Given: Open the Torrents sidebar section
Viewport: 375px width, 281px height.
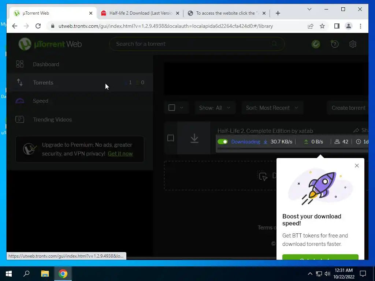Looking at the screenshot, I should click(x=80, y=82).
